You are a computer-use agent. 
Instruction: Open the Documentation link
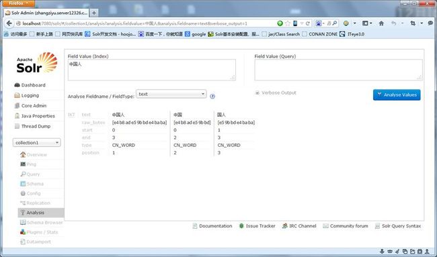[212, 226]
